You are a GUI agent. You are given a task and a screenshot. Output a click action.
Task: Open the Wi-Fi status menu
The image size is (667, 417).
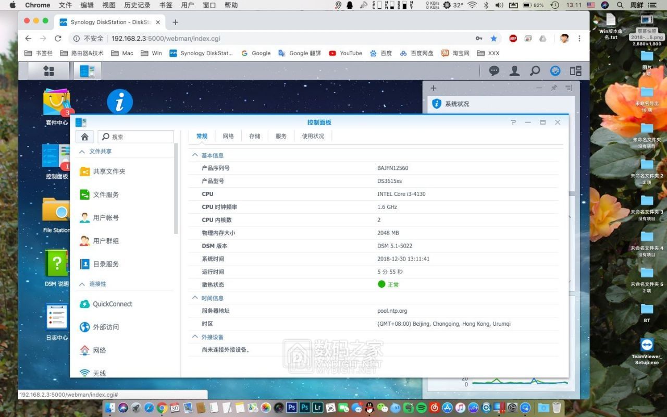(x=472, y=5)
